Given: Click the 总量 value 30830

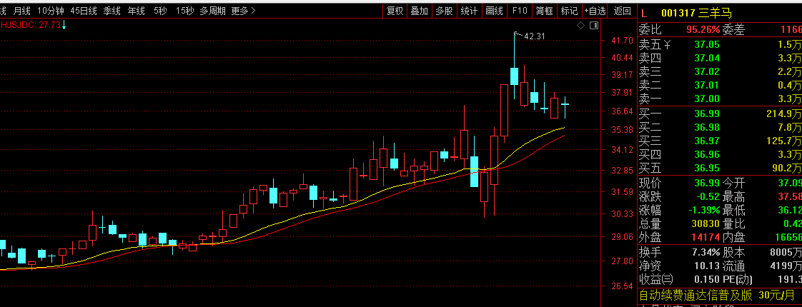Looking at the screenshot, I should click(x=704, y=223).
